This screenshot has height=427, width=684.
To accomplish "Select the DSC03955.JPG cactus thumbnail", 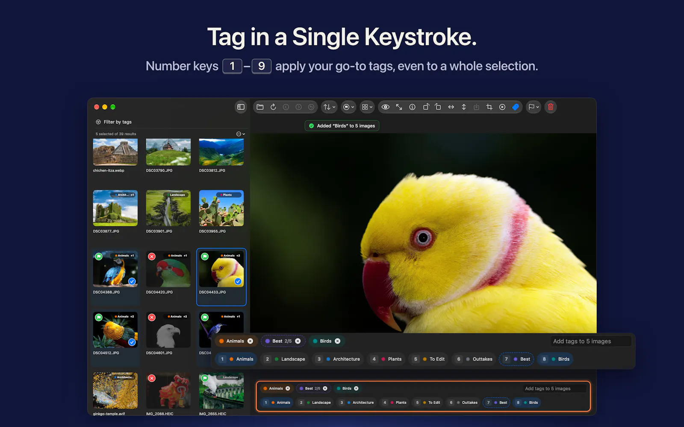I will (221, 208).
